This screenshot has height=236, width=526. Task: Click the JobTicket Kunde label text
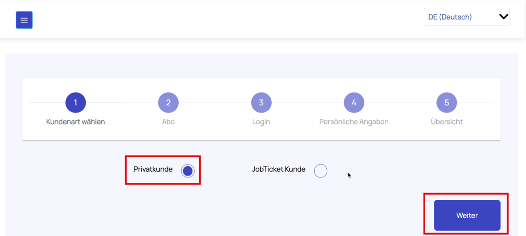279,169
